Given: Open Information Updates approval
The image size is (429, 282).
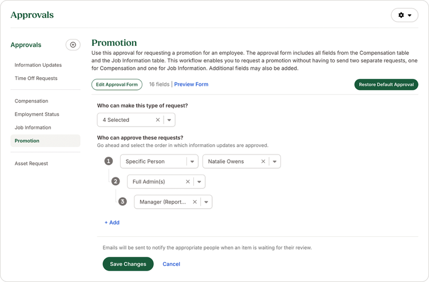Looking at the screenshot, I should point(38,65).
